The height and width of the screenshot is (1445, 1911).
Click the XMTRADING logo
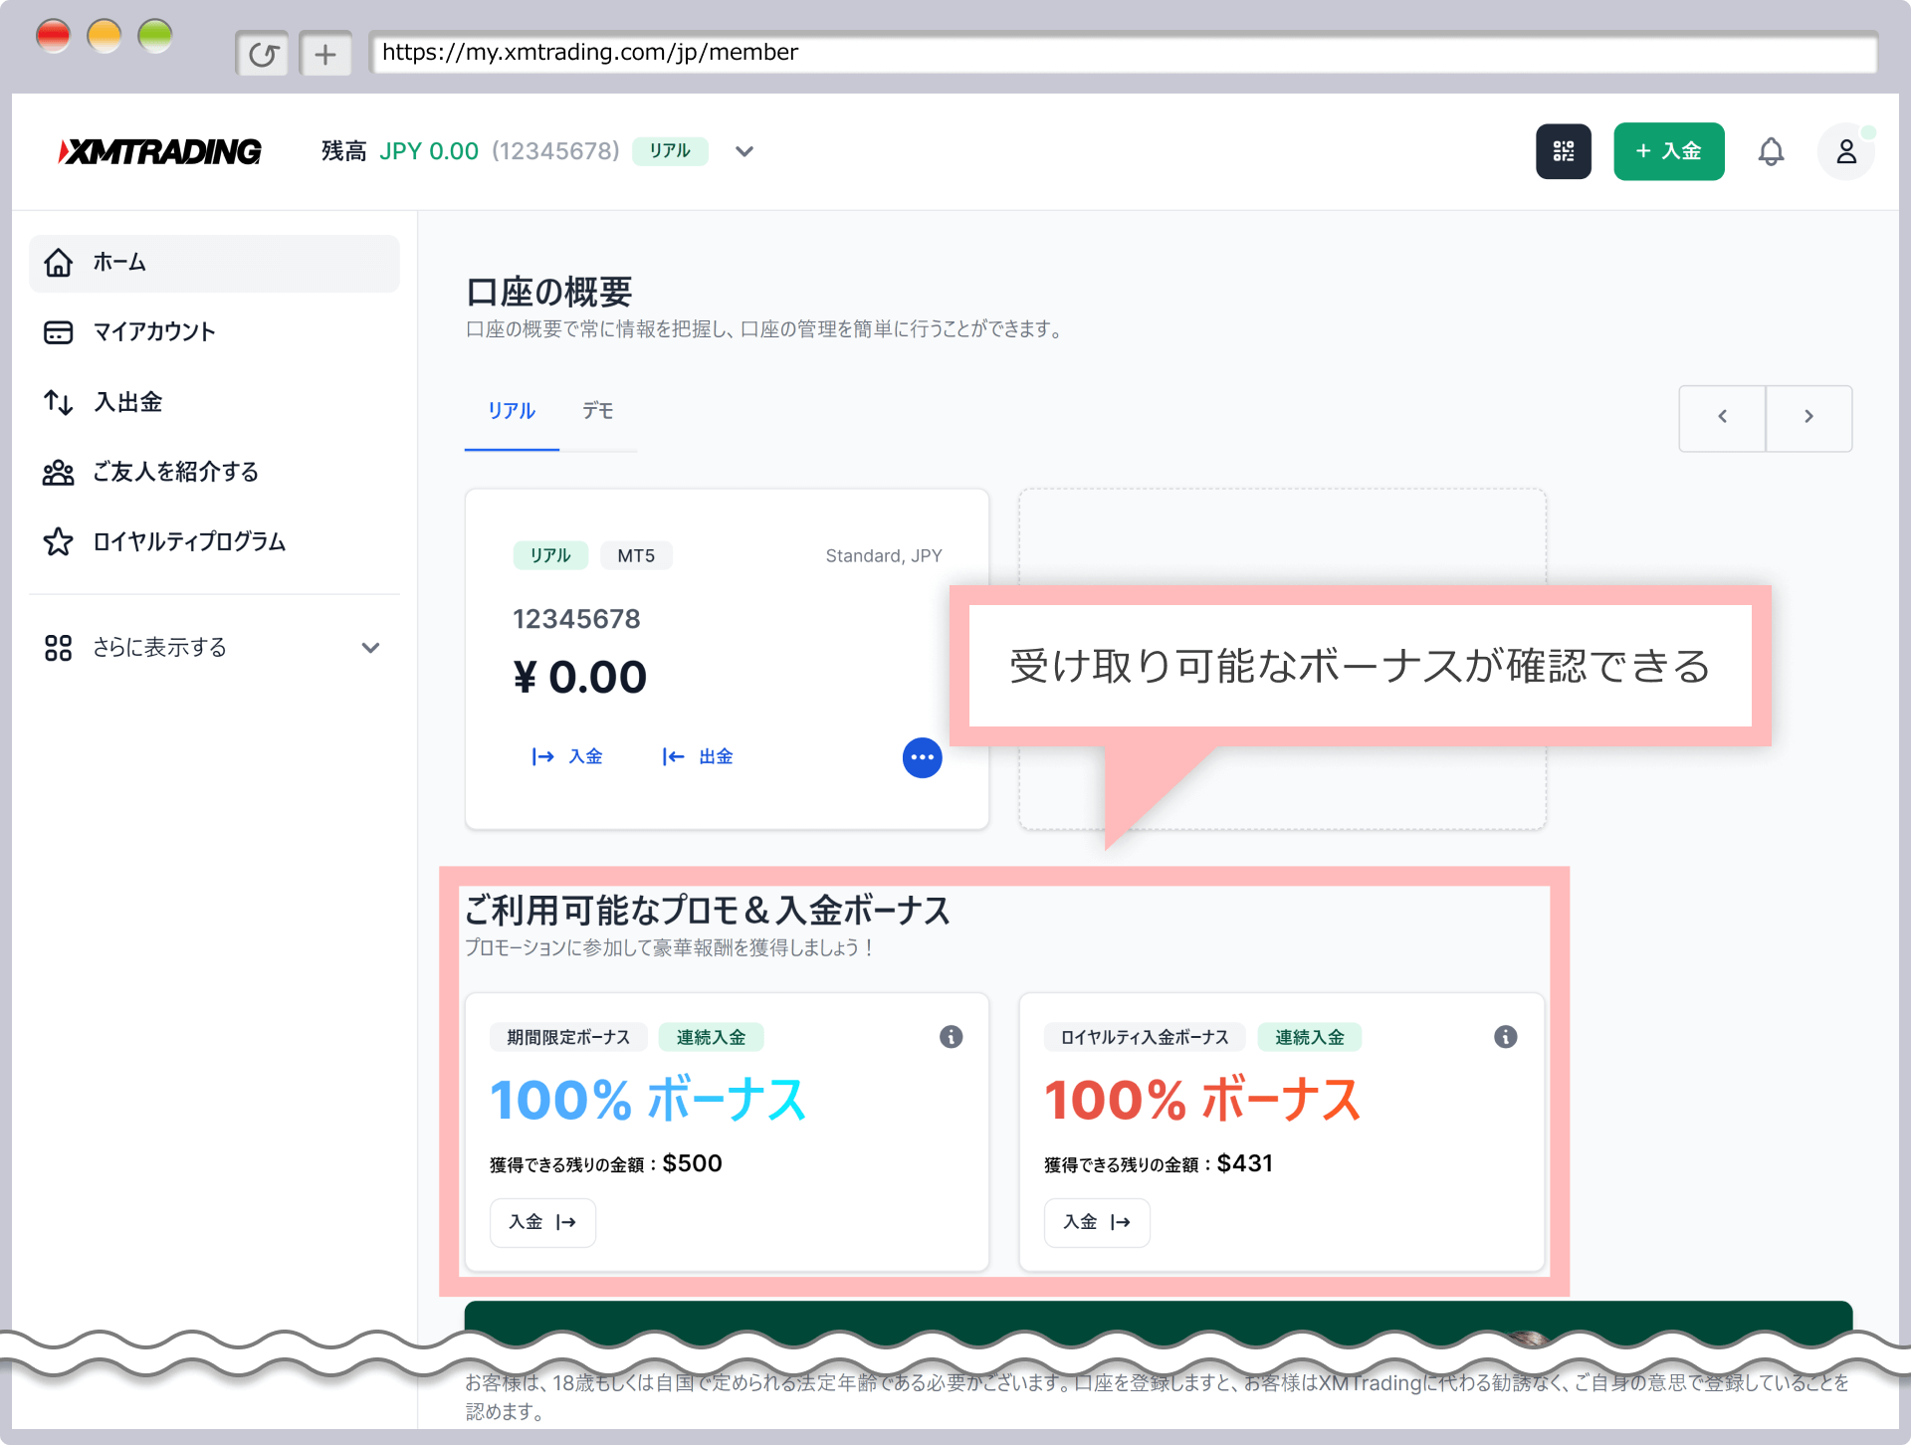point(159,151)
